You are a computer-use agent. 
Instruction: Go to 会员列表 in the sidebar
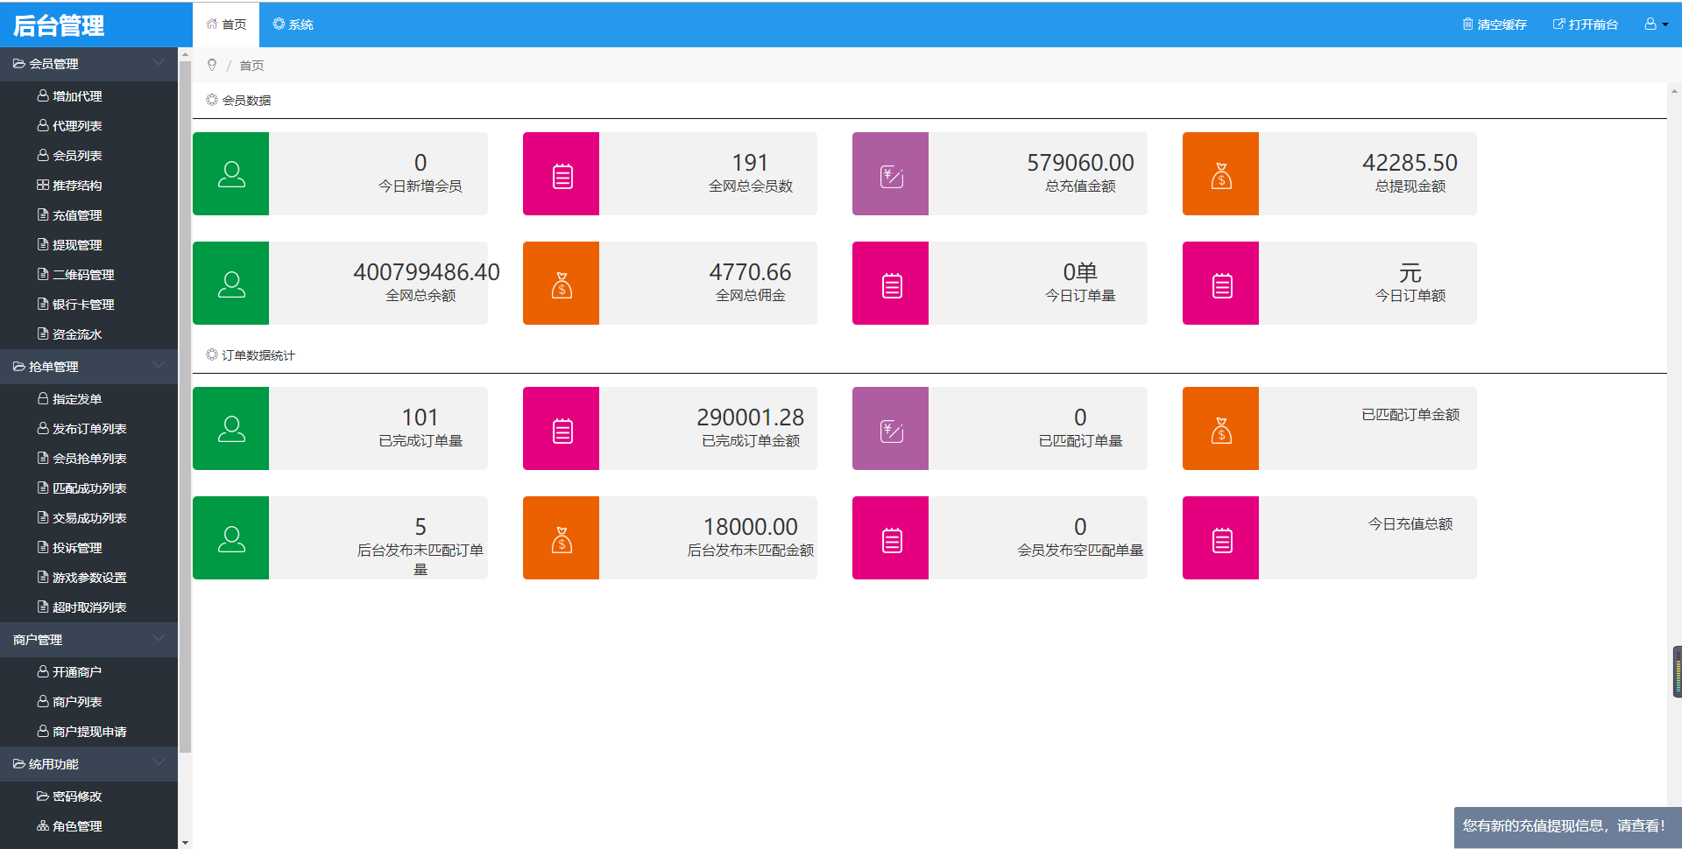[77, 156]
